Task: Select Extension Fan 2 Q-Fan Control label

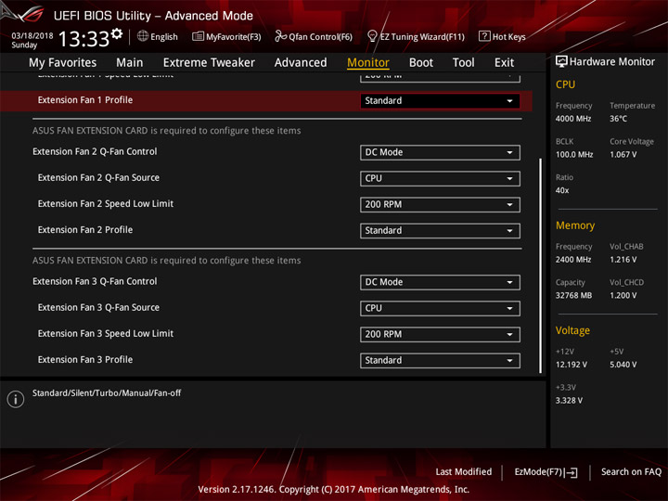Action: click(x=95, y=151)
